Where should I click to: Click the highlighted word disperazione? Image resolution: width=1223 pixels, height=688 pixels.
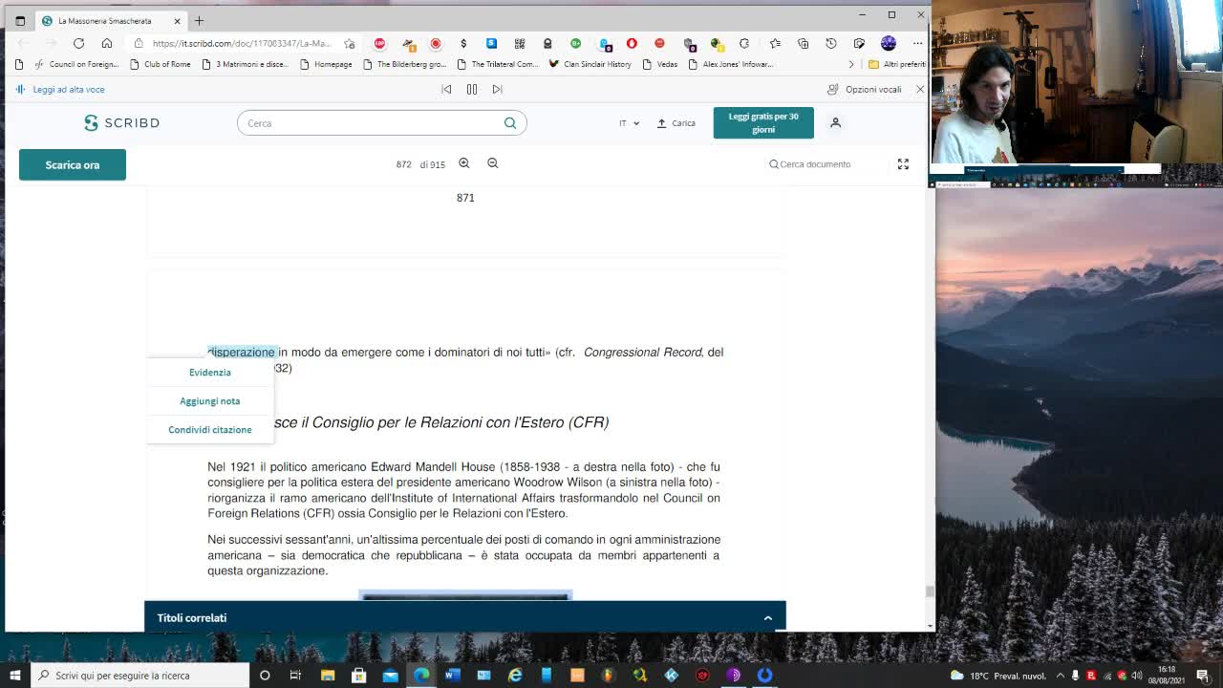point(242,353)
